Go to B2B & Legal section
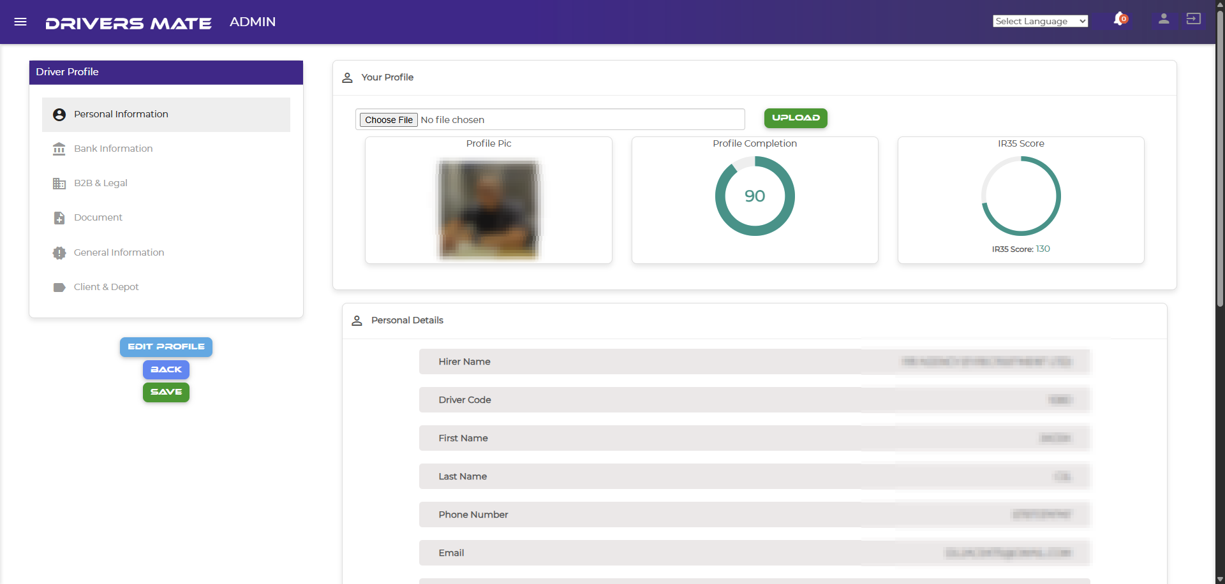Screen dimensions: 1225x584 tap(166, 184)
